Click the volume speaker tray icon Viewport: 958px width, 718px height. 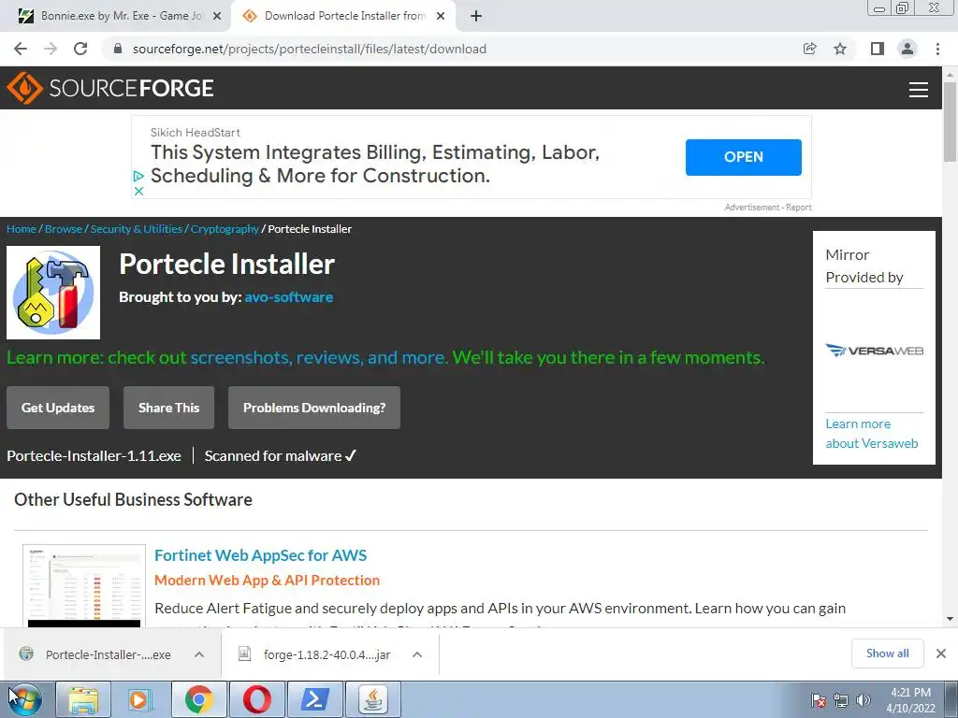[x=864, y=700]
